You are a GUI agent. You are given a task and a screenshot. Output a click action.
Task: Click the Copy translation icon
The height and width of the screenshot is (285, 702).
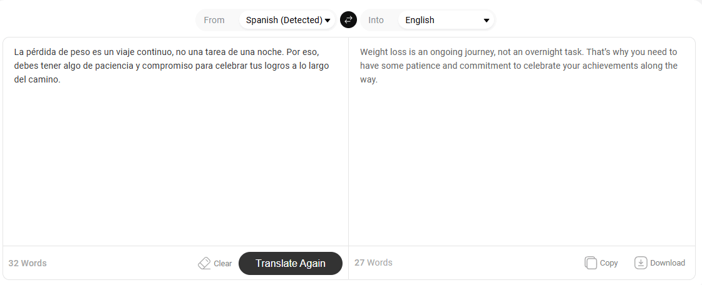click(x=591, y=263)
